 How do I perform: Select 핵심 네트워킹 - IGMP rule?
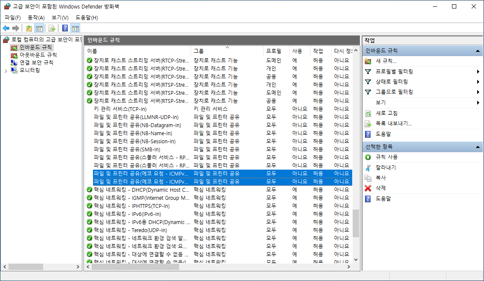(x=142, y=198)
